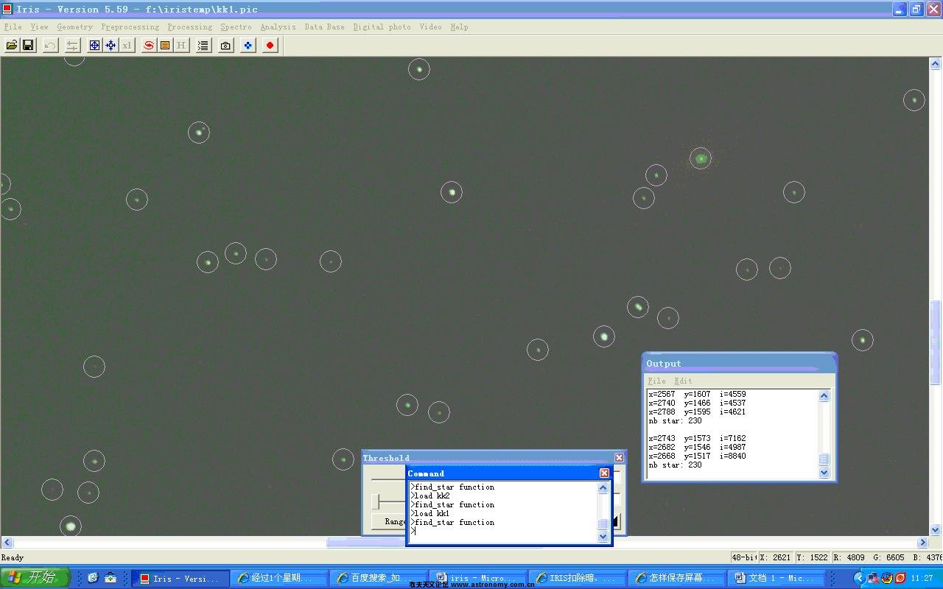This screenshot has height=589, width=943.
Task: Click up arrow of Command window scrollbar
Action: (603, 487)
